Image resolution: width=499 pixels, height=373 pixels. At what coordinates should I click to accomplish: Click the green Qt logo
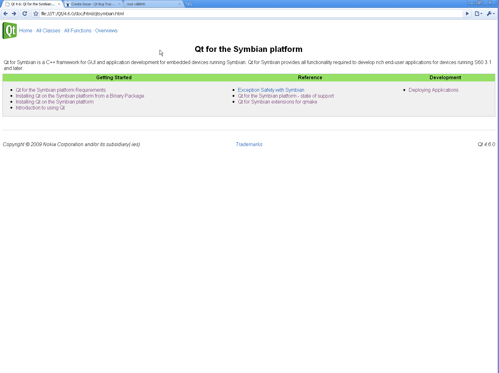(10, 30)
